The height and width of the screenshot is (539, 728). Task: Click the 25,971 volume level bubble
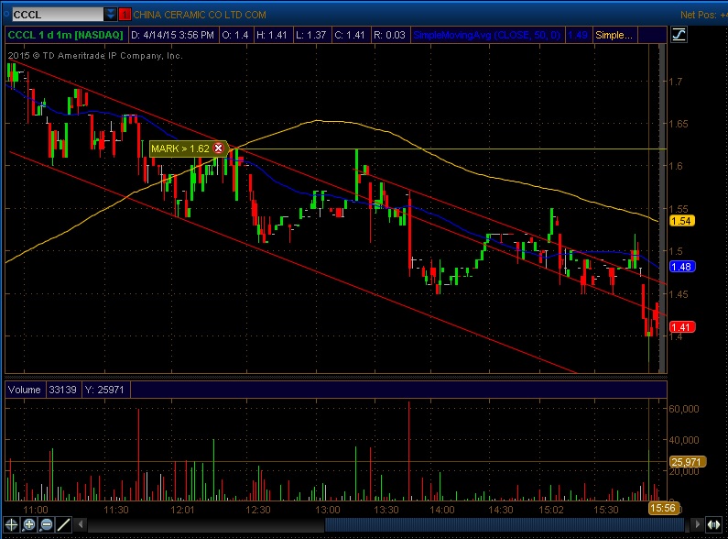(x=686, y=462)
